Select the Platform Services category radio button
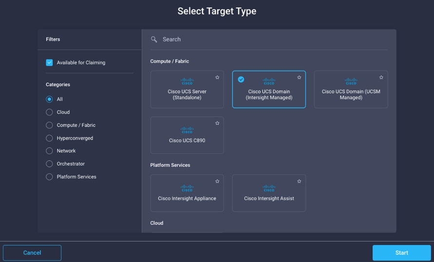The width and height of the screenshot is (434, 262). coord(49,176)
